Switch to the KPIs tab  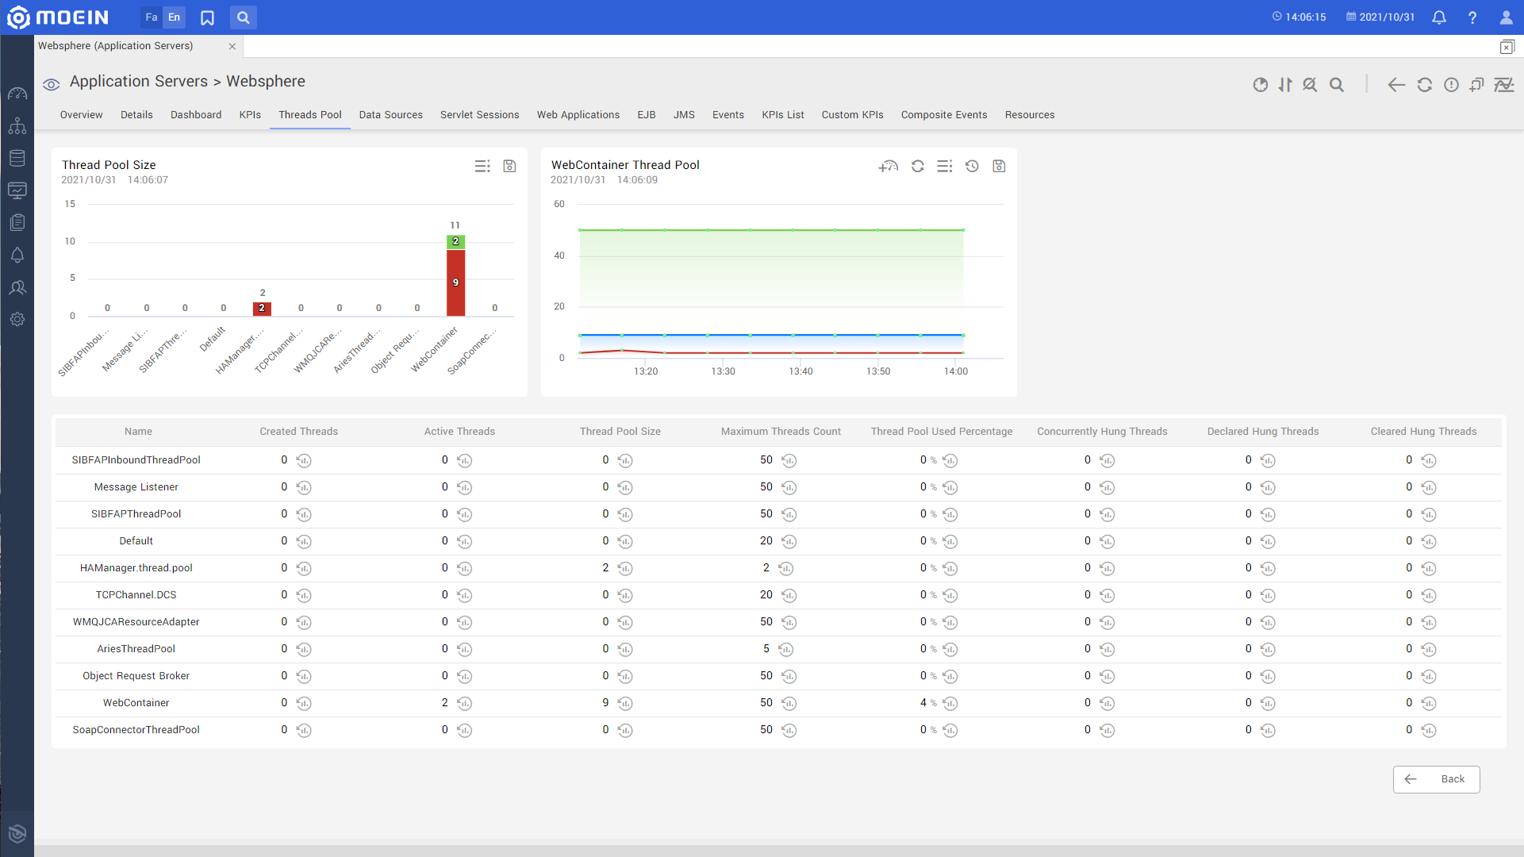[x=249, y=114]
